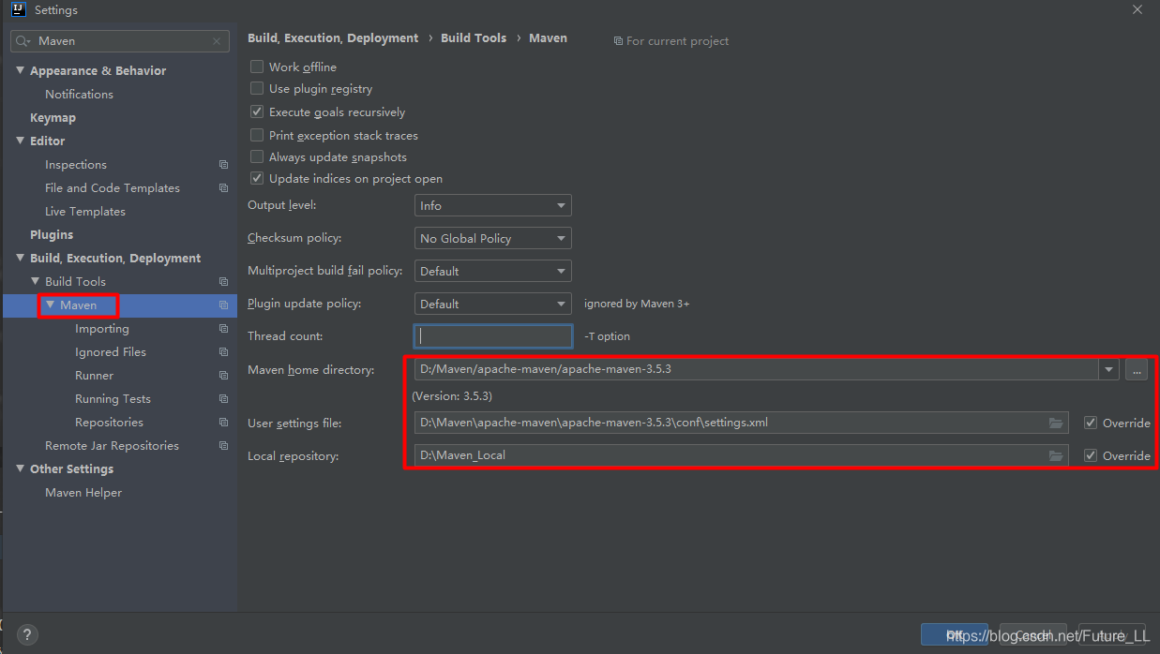Click the Local repository path field
1160x654 pixels.
coord(741,455)
